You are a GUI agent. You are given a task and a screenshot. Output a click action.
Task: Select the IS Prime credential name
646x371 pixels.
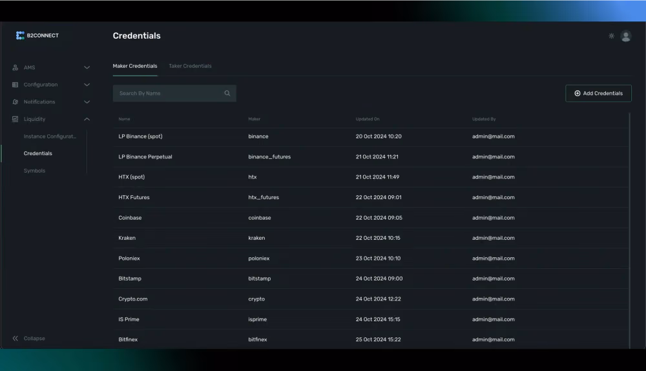click(x=129, y=319)
